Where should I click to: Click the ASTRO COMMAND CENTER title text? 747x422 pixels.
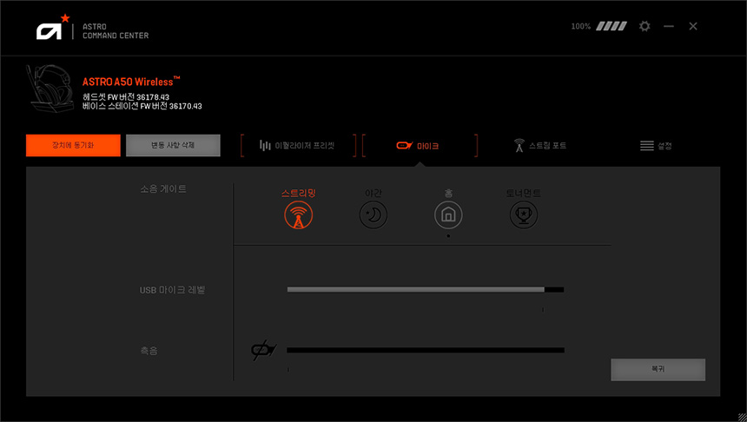(x=116, y=31)
